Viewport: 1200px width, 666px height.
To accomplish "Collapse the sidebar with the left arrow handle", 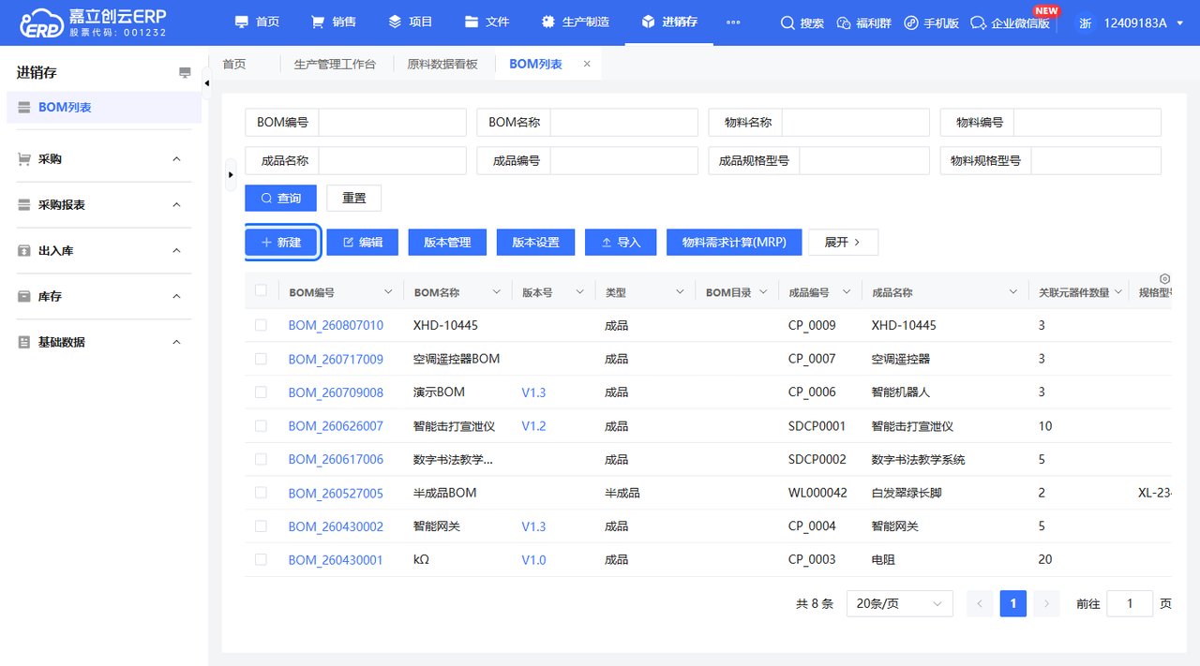I will [207, 84].
